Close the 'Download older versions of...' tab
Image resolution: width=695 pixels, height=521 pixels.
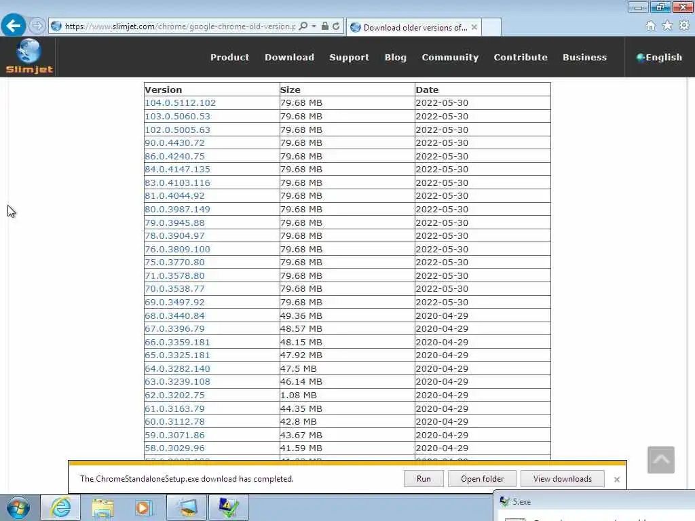474,27
